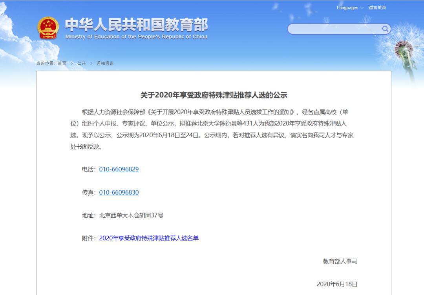Go to 首页 in breadcrumb

[x=62, y=63]
